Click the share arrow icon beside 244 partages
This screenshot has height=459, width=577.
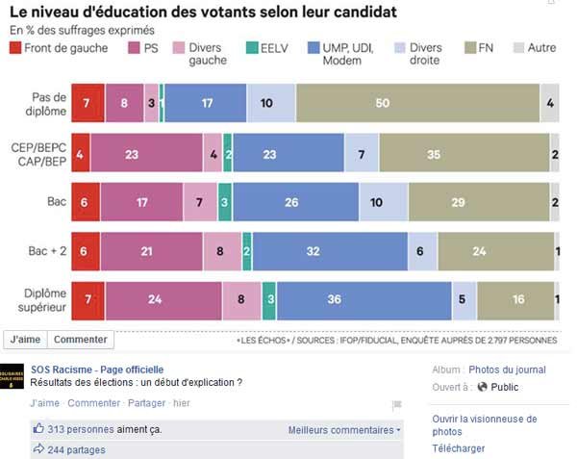pyautogui.click(x=38, y=449)
